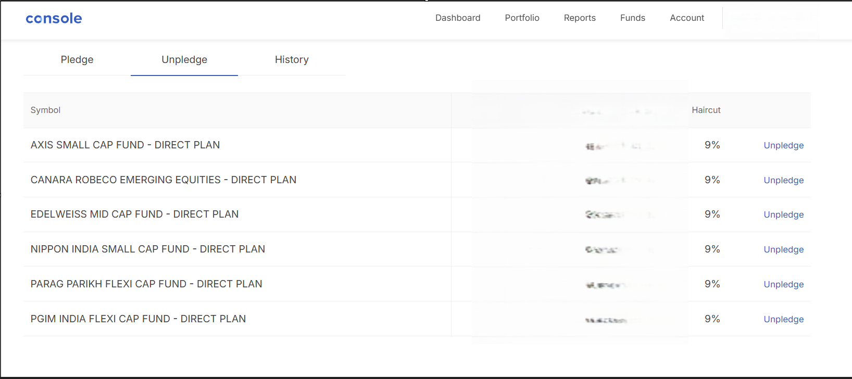Go to Portfolio in top navigation
852x379 pixels.
click(522, 18)
